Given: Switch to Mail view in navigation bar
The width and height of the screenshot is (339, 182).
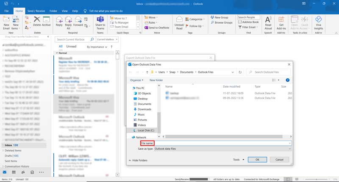Looking at the screenshot, I should (x=5, y=172).
